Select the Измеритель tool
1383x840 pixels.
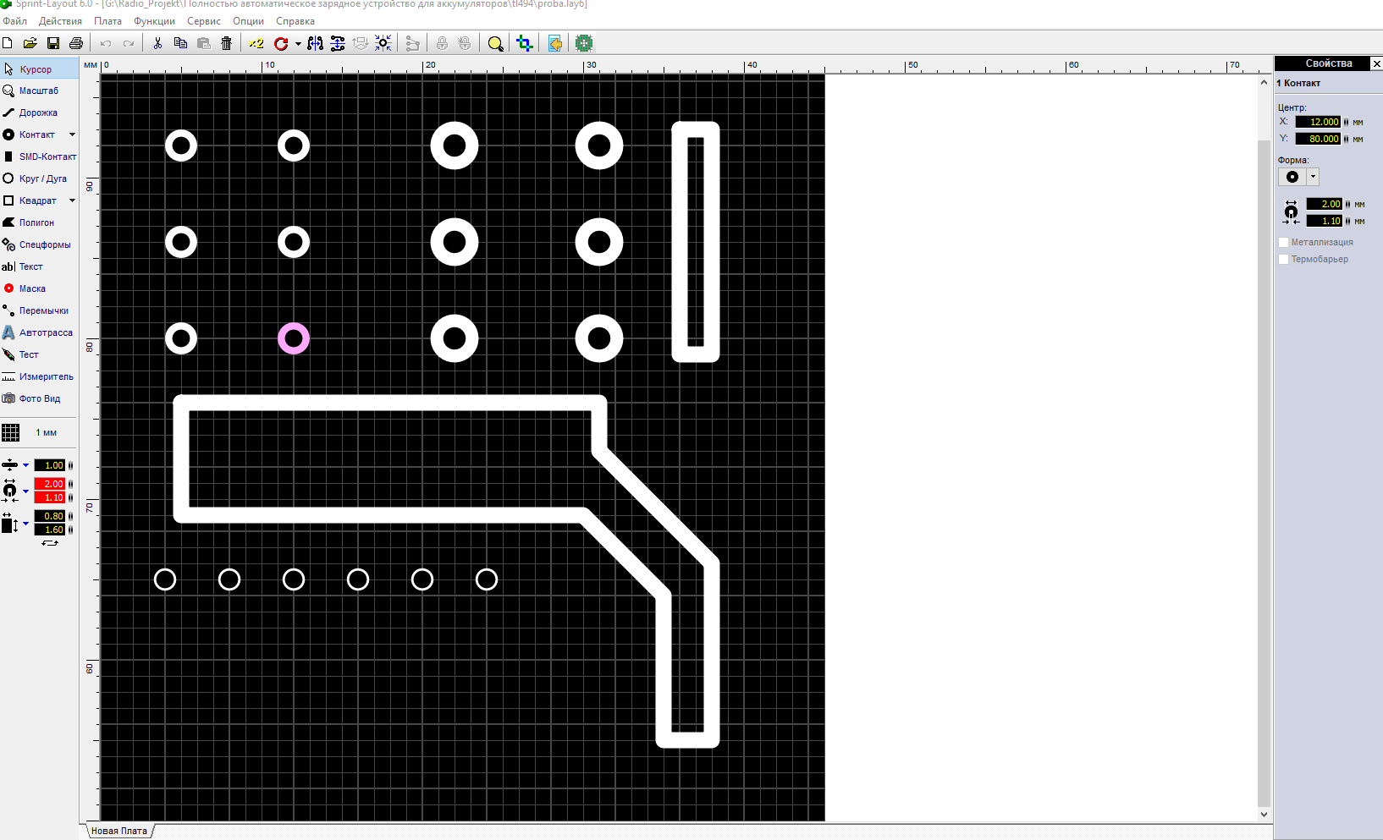point(39,376)
